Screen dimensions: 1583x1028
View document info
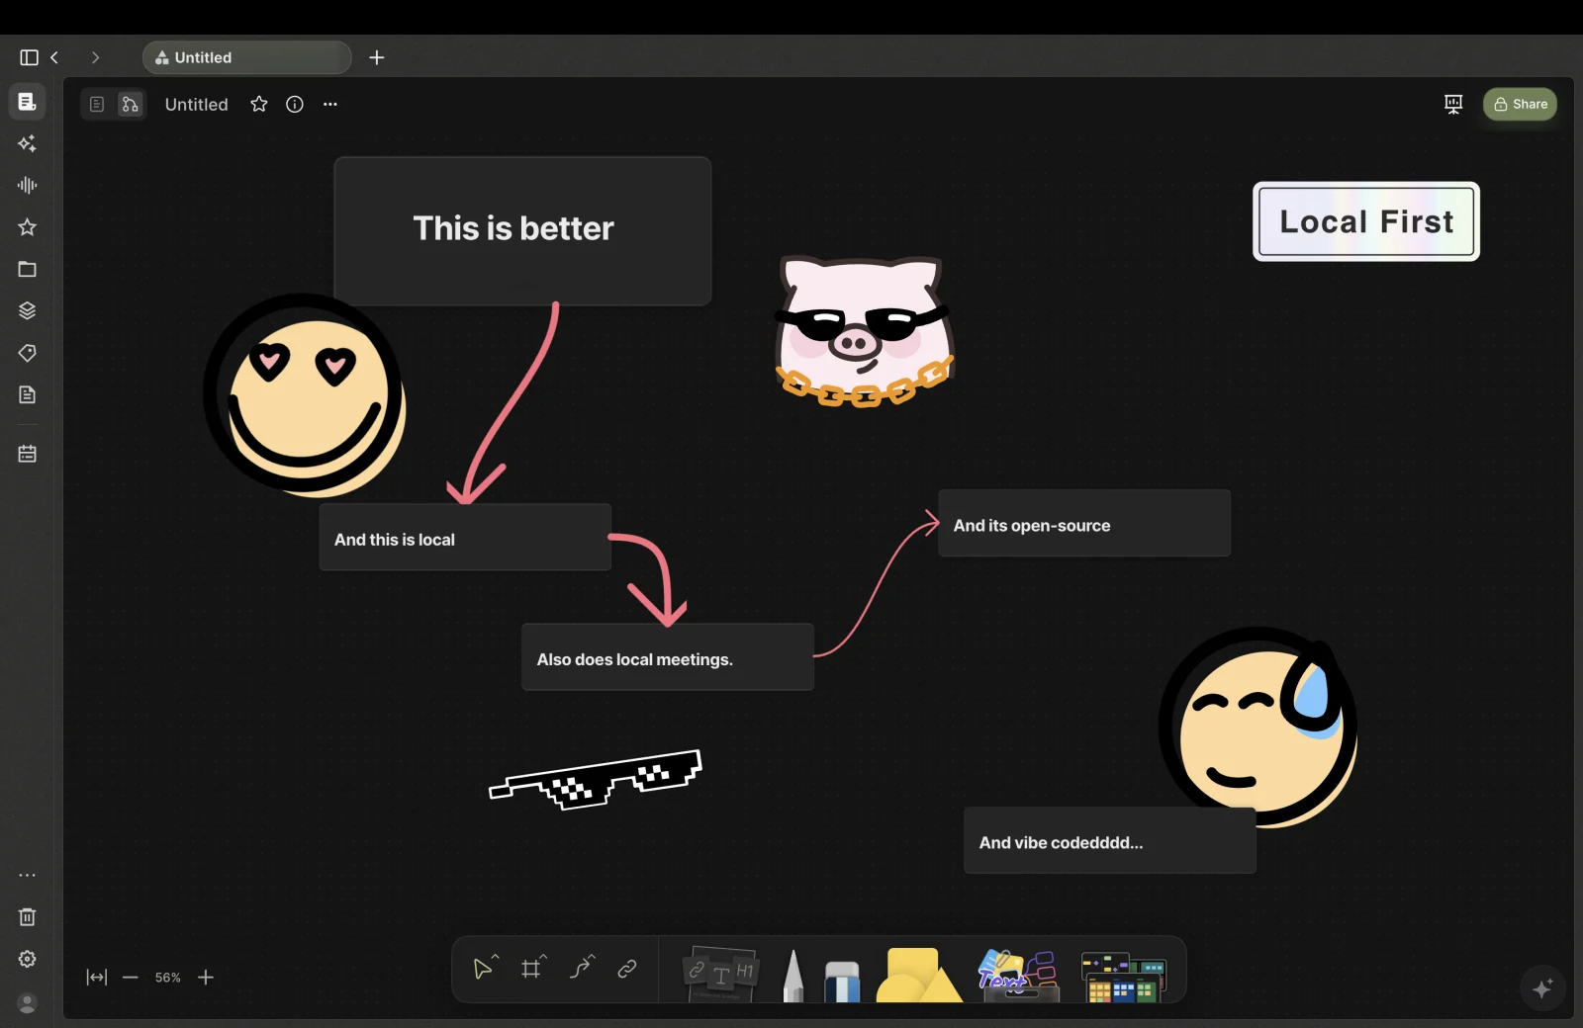pos(295,104)
